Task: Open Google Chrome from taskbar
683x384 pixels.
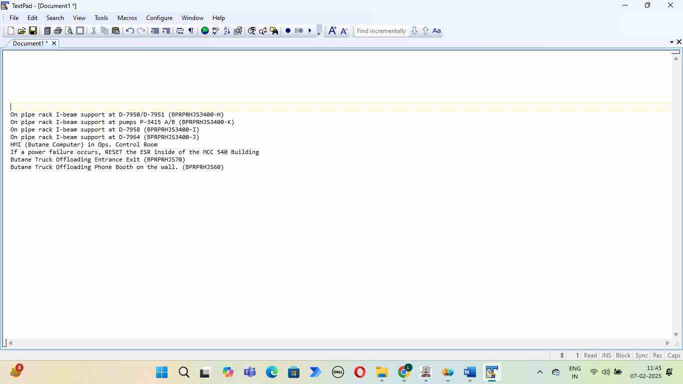Action: pyautogui.click(x=404, y=372)
